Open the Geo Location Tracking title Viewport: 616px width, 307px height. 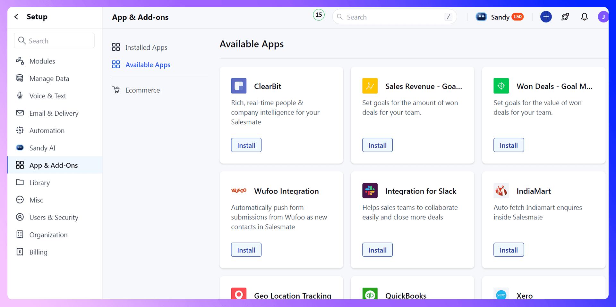click(x=293, y=295)
